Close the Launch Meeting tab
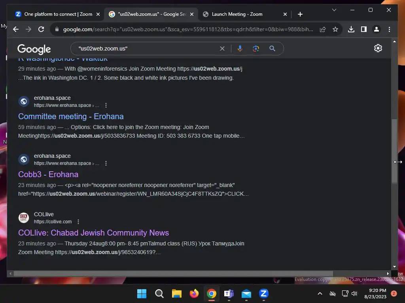Image resolution: width=405 pixels, height=303 pixels. tap(285, 14)
